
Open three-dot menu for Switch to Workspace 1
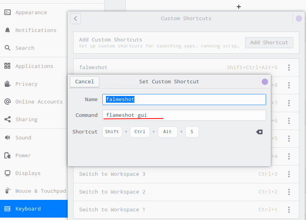[x=289, y=210]
